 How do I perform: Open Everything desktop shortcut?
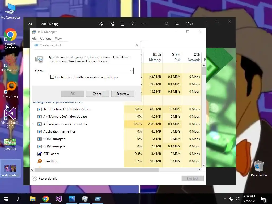coord(10,90)
